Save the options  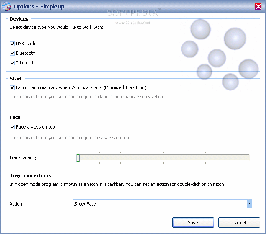(193, 222)
